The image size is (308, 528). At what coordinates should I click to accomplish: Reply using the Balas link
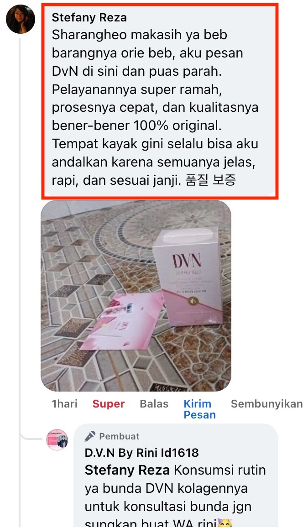[154, 404]
